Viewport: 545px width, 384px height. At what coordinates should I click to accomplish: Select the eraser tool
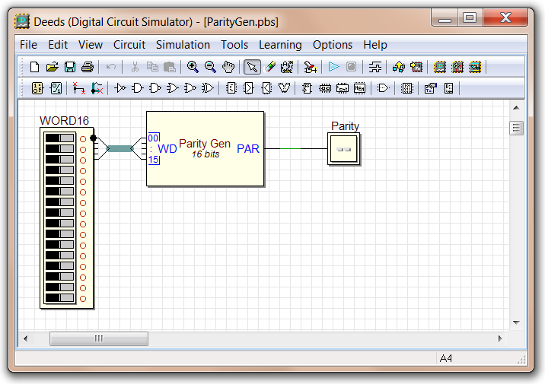(269, 67)
